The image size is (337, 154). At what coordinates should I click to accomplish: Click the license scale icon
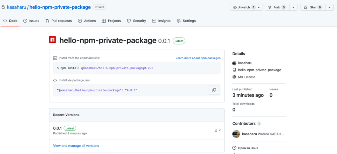coord(234,77)
